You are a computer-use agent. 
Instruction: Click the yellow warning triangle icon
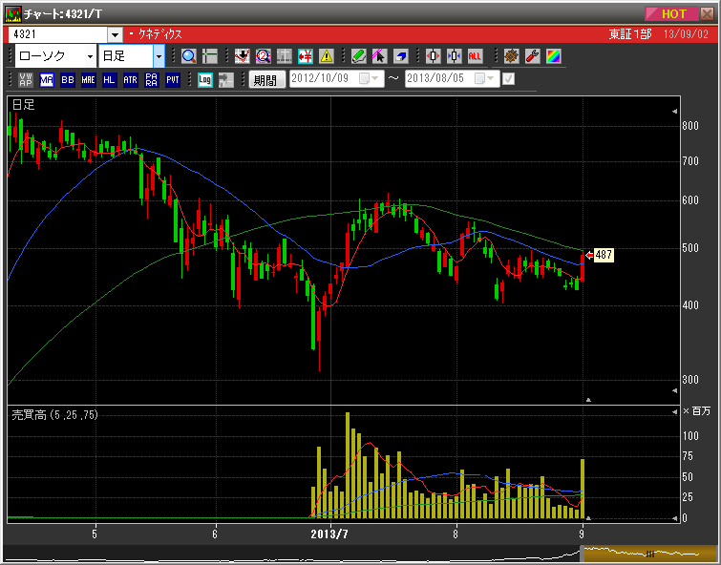[327, 56]
